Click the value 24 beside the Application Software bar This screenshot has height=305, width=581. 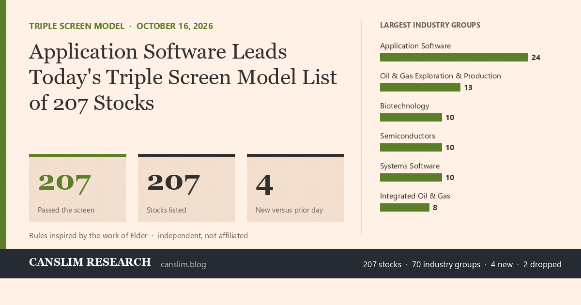click(536, 58)
